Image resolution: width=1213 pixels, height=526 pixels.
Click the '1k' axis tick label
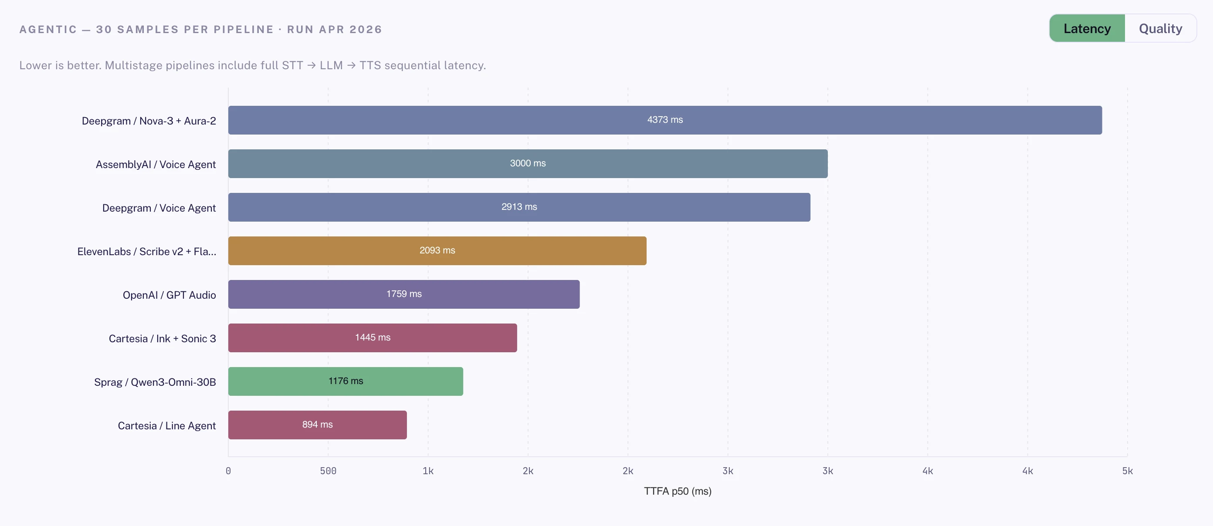pyautogui.click(x=428, y=471)
